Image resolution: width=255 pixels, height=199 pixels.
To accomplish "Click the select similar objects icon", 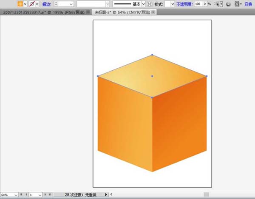I will click(x=217, y=4).
